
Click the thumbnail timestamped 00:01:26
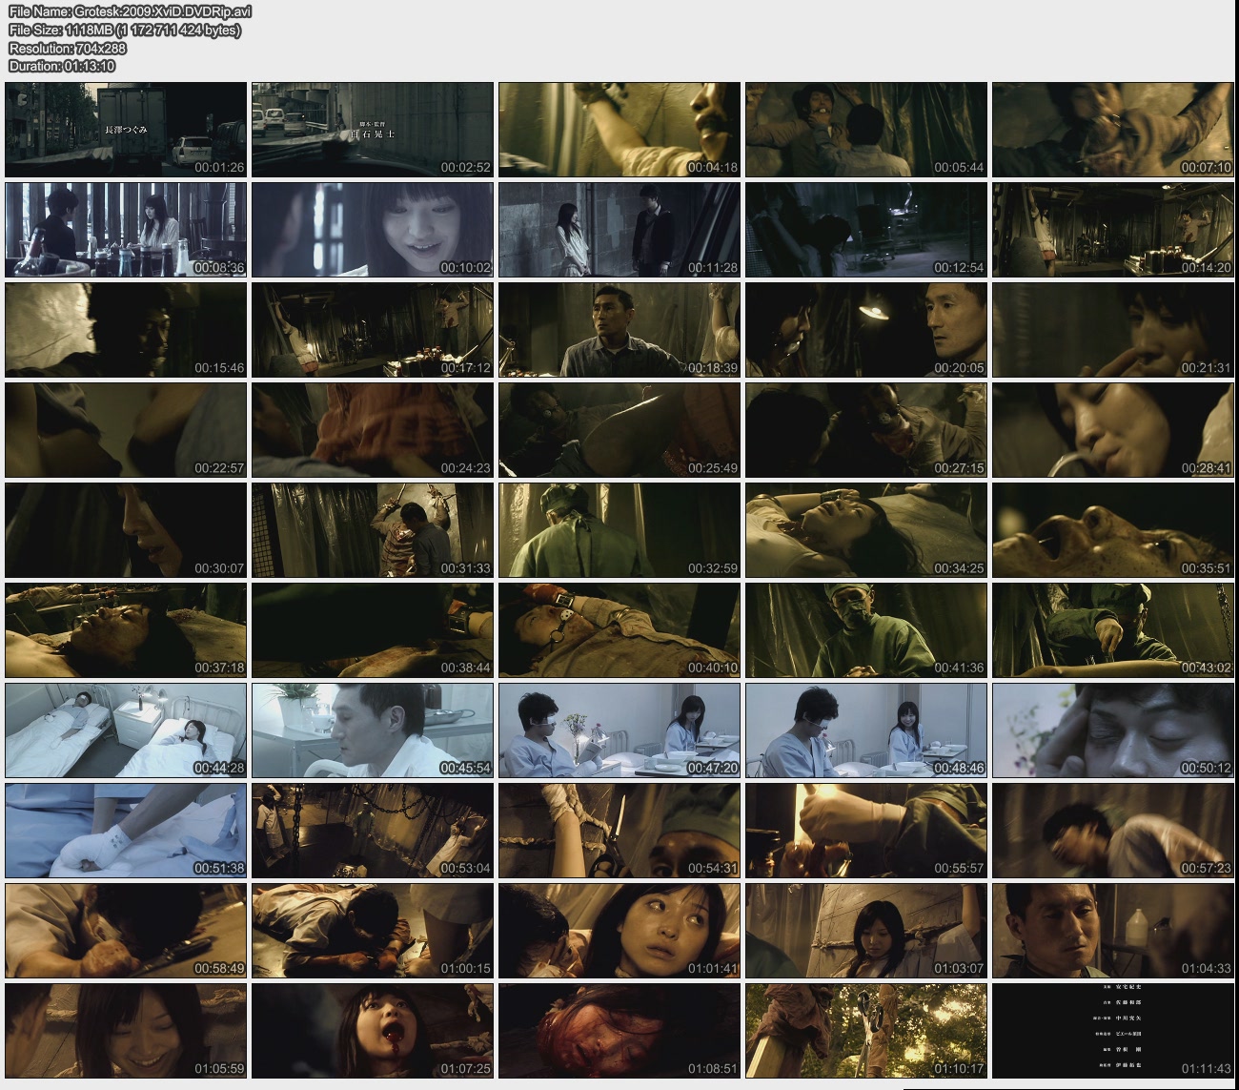pos(126,130)
